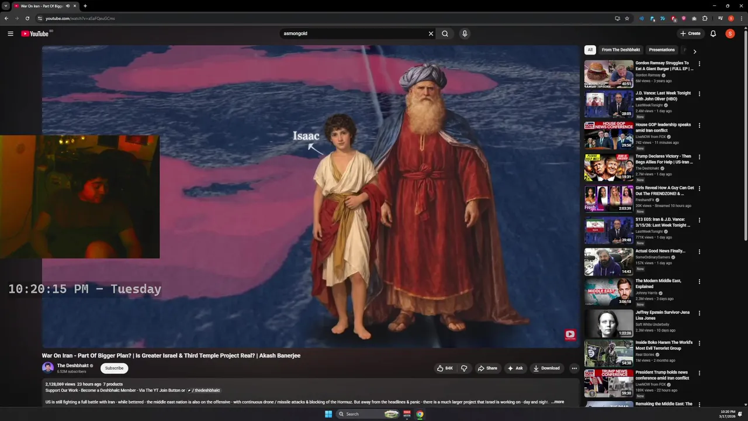
Task: Open the install/cast icon in address bar
Action: (617, 19)
